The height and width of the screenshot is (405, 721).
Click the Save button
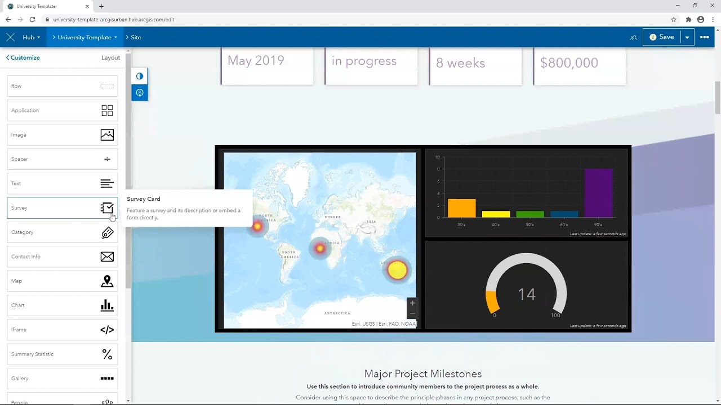point(662,37)
